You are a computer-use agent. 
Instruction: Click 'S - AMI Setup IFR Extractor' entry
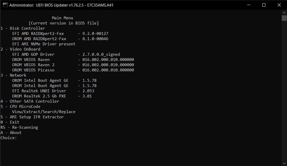32,117
